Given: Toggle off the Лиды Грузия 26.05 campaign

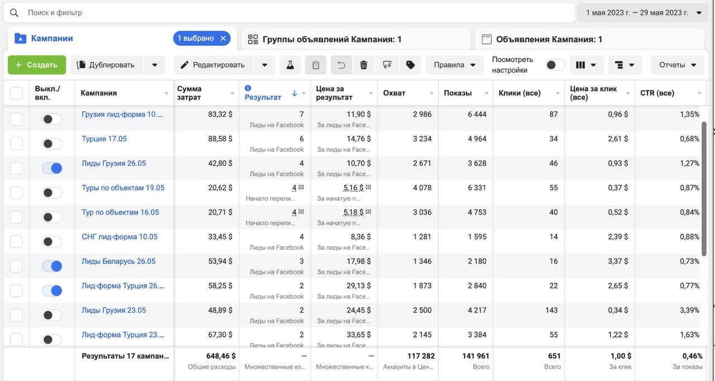Looking at the screenshot, I should coord(52,168).
